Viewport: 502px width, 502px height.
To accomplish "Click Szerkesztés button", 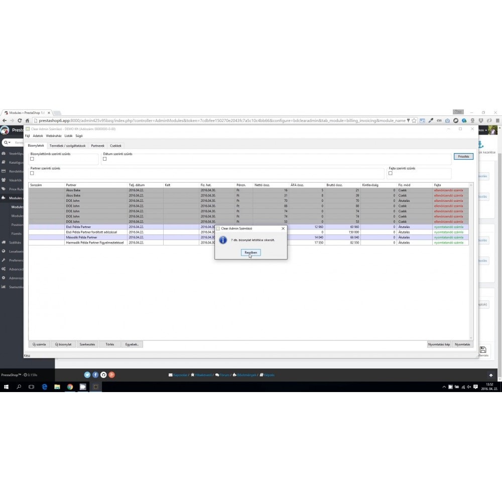I will tap(87, 344).
